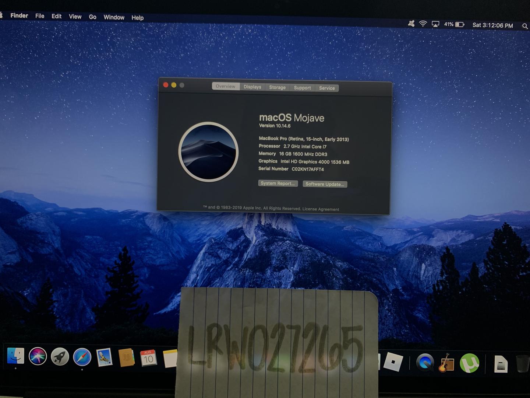Screen dimensions: 530x398
Task: Click the Software Update button
Action: [325, 184]
